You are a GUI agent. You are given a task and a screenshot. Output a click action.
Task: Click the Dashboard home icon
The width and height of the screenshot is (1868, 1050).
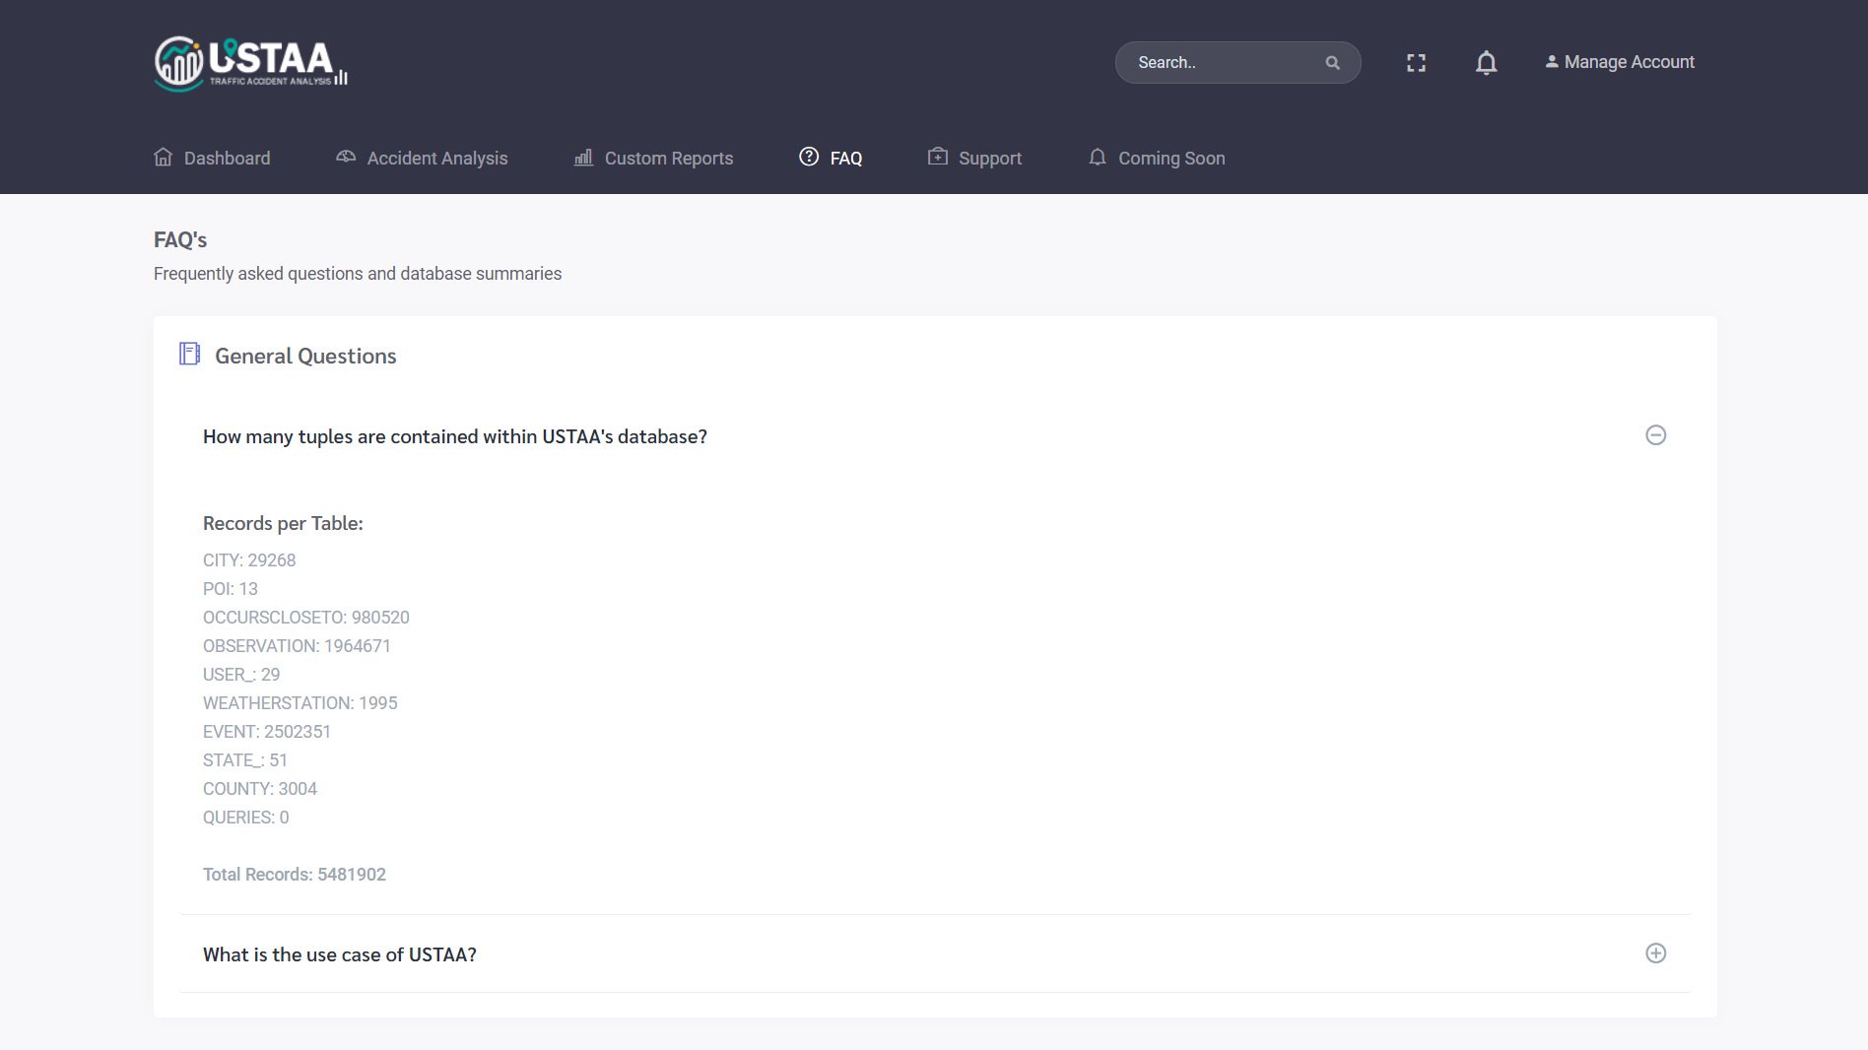[x=164, y=158]
